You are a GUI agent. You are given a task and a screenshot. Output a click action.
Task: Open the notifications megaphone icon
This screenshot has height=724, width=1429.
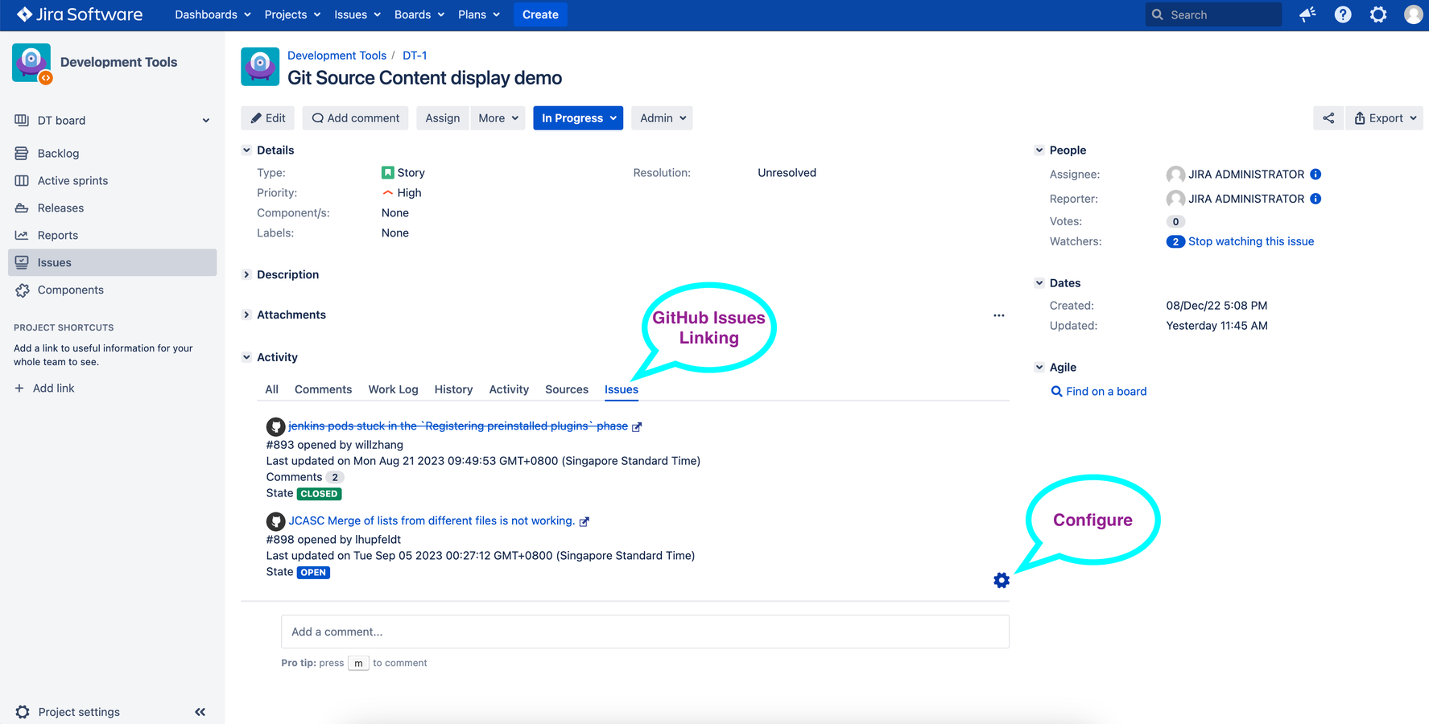[1307, 14]
